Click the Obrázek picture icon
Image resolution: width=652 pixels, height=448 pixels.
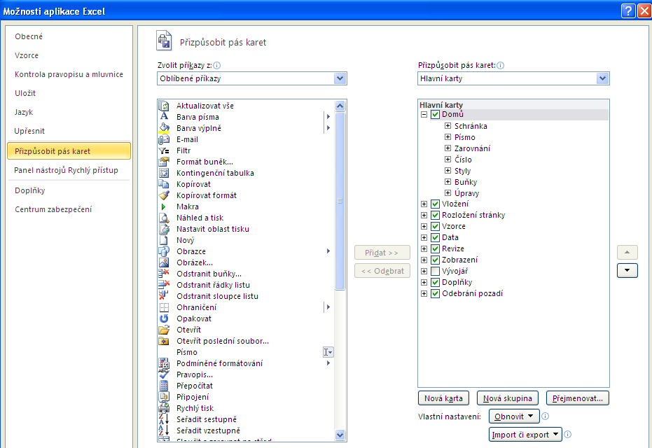pyautogui.click(x=164, y=262)
